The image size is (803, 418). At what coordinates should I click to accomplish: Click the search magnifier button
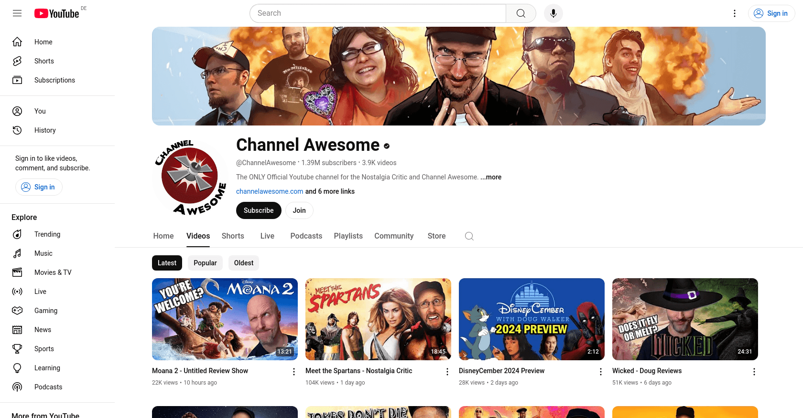pyautogui.click(x=521, y=13)
